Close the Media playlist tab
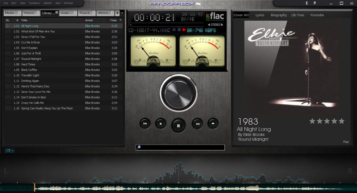 point(20,12)
